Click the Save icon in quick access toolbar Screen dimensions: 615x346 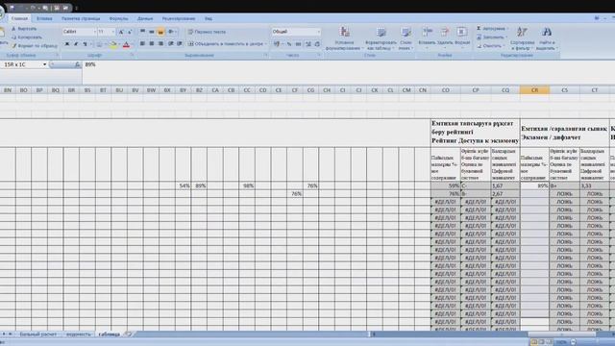point(12,8)
